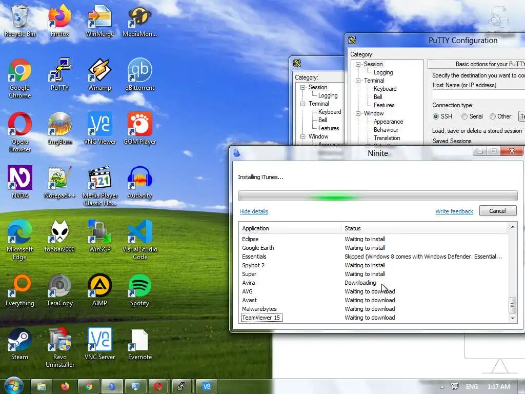Click the Ninite list scrollbar down arrow
Image resolution: width=525 pixels, height=394 pixels.
point(512,318)
